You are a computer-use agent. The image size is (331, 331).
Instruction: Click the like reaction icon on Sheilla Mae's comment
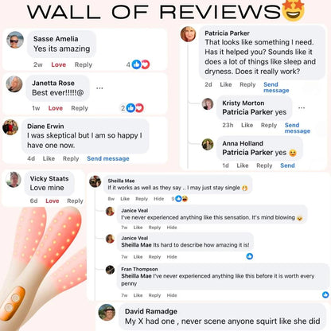(x=179, y=198)
